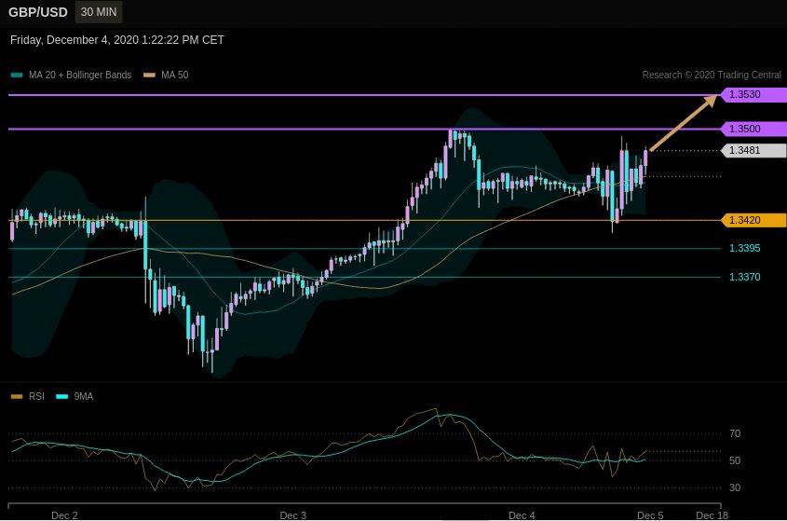
Task: Click the 9MA legend label
Action: [x=84, y=396]
